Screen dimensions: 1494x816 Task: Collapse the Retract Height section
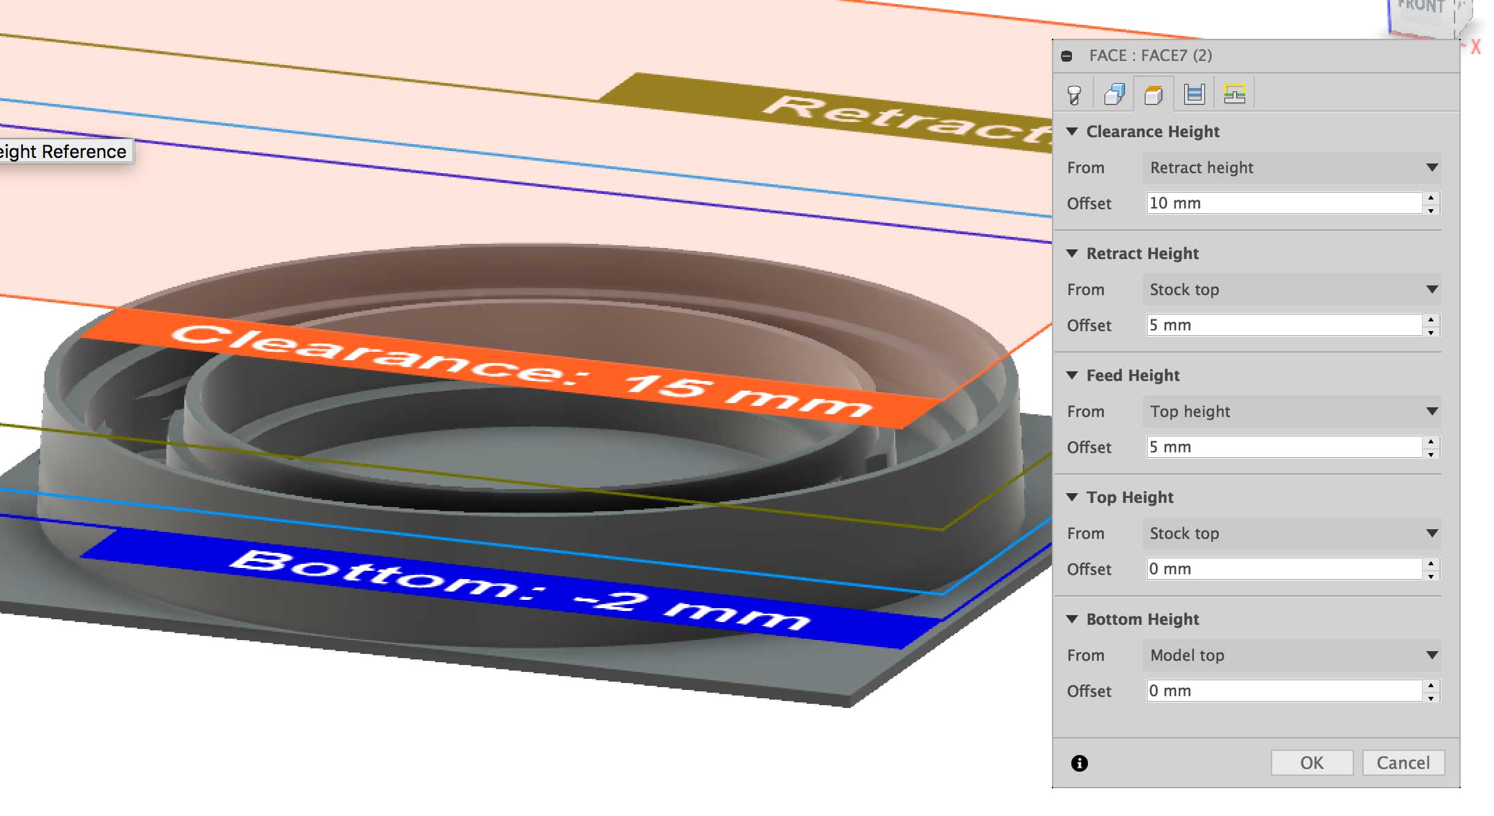click(1072, 254)
